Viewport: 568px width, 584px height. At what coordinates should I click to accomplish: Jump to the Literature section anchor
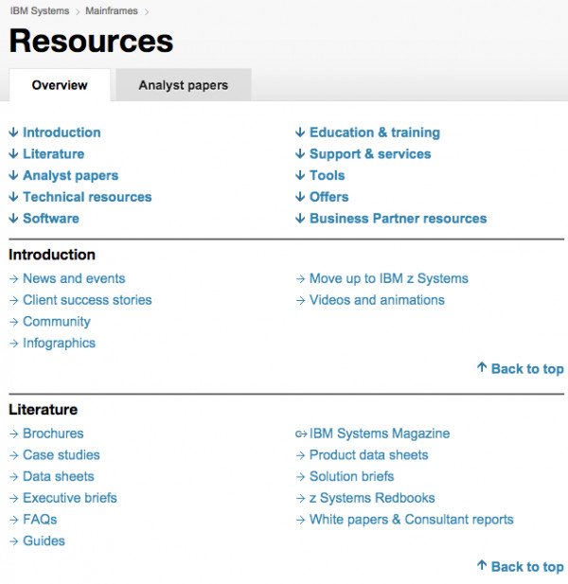pos(54,154)
